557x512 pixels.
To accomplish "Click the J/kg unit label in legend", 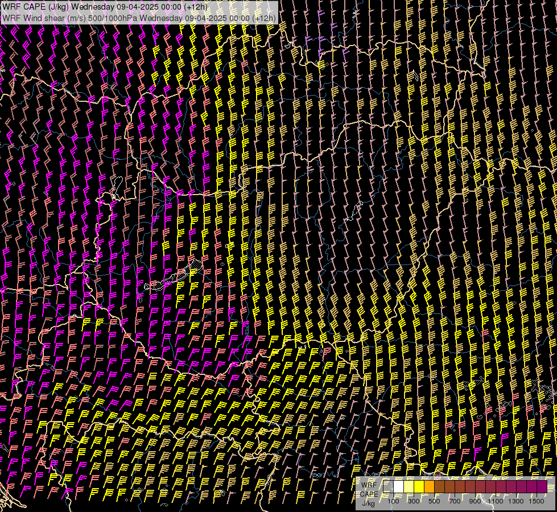I will (x=369, y=503).
